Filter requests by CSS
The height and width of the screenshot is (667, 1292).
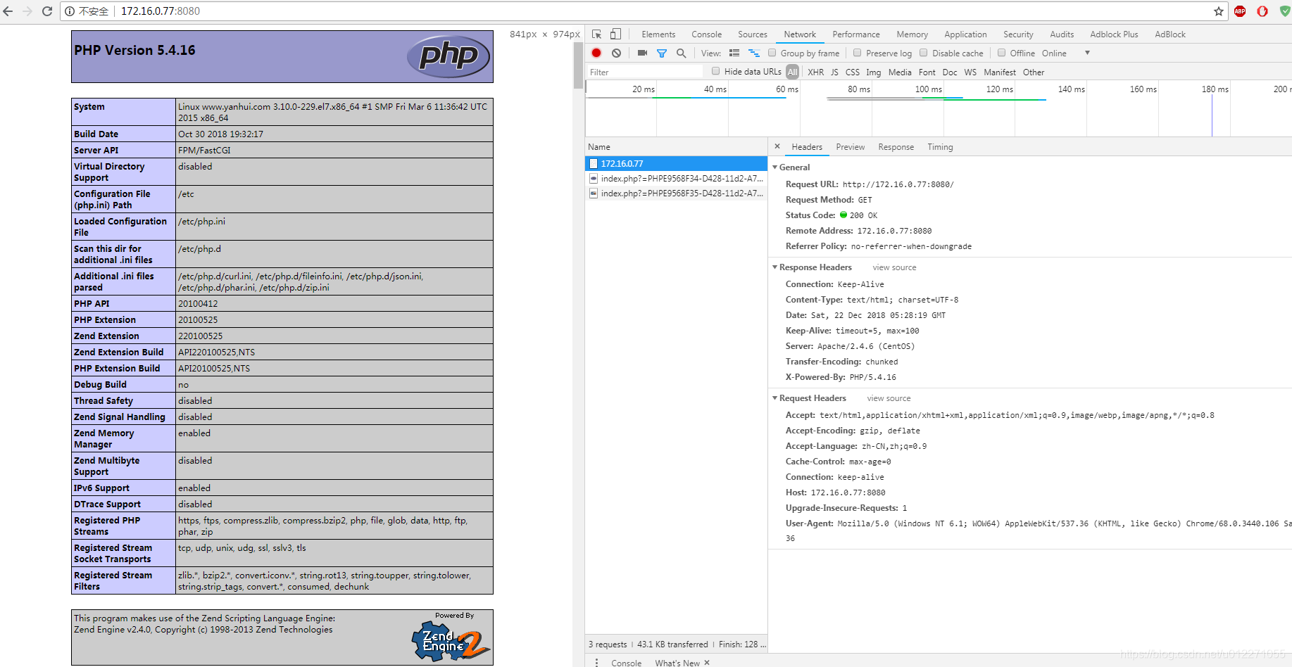[x=852, y=72]
